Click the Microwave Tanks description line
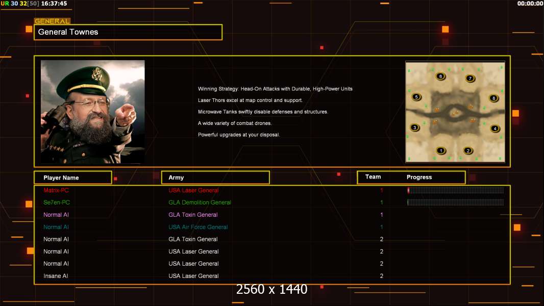Screen dimensions: 544x306 263,112
